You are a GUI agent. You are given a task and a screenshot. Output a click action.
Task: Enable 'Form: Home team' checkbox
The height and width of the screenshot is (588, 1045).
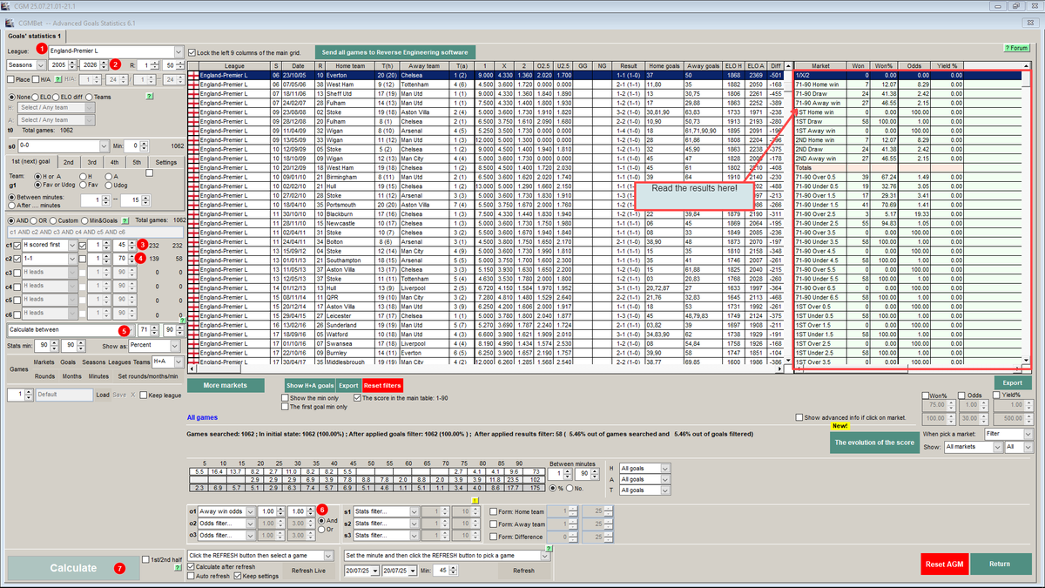click(493, 511)
